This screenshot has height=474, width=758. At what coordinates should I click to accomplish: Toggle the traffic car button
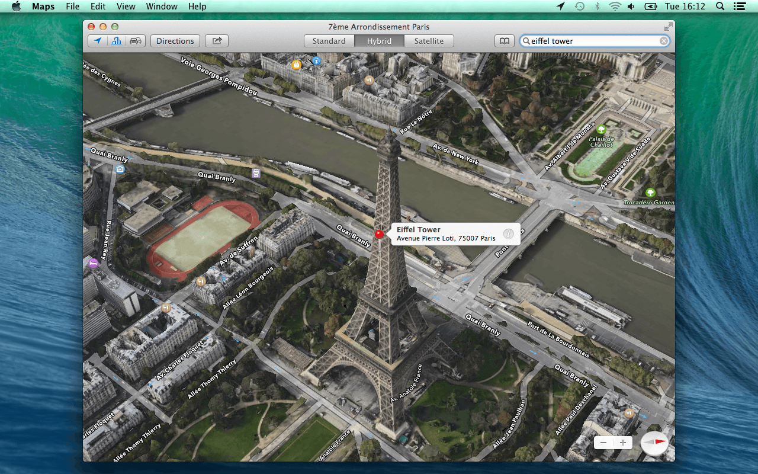click(136, 41)
